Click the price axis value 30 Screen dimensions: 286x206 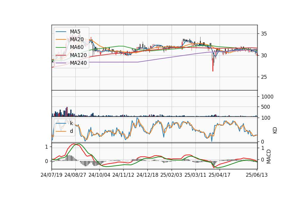click(264, 56)
